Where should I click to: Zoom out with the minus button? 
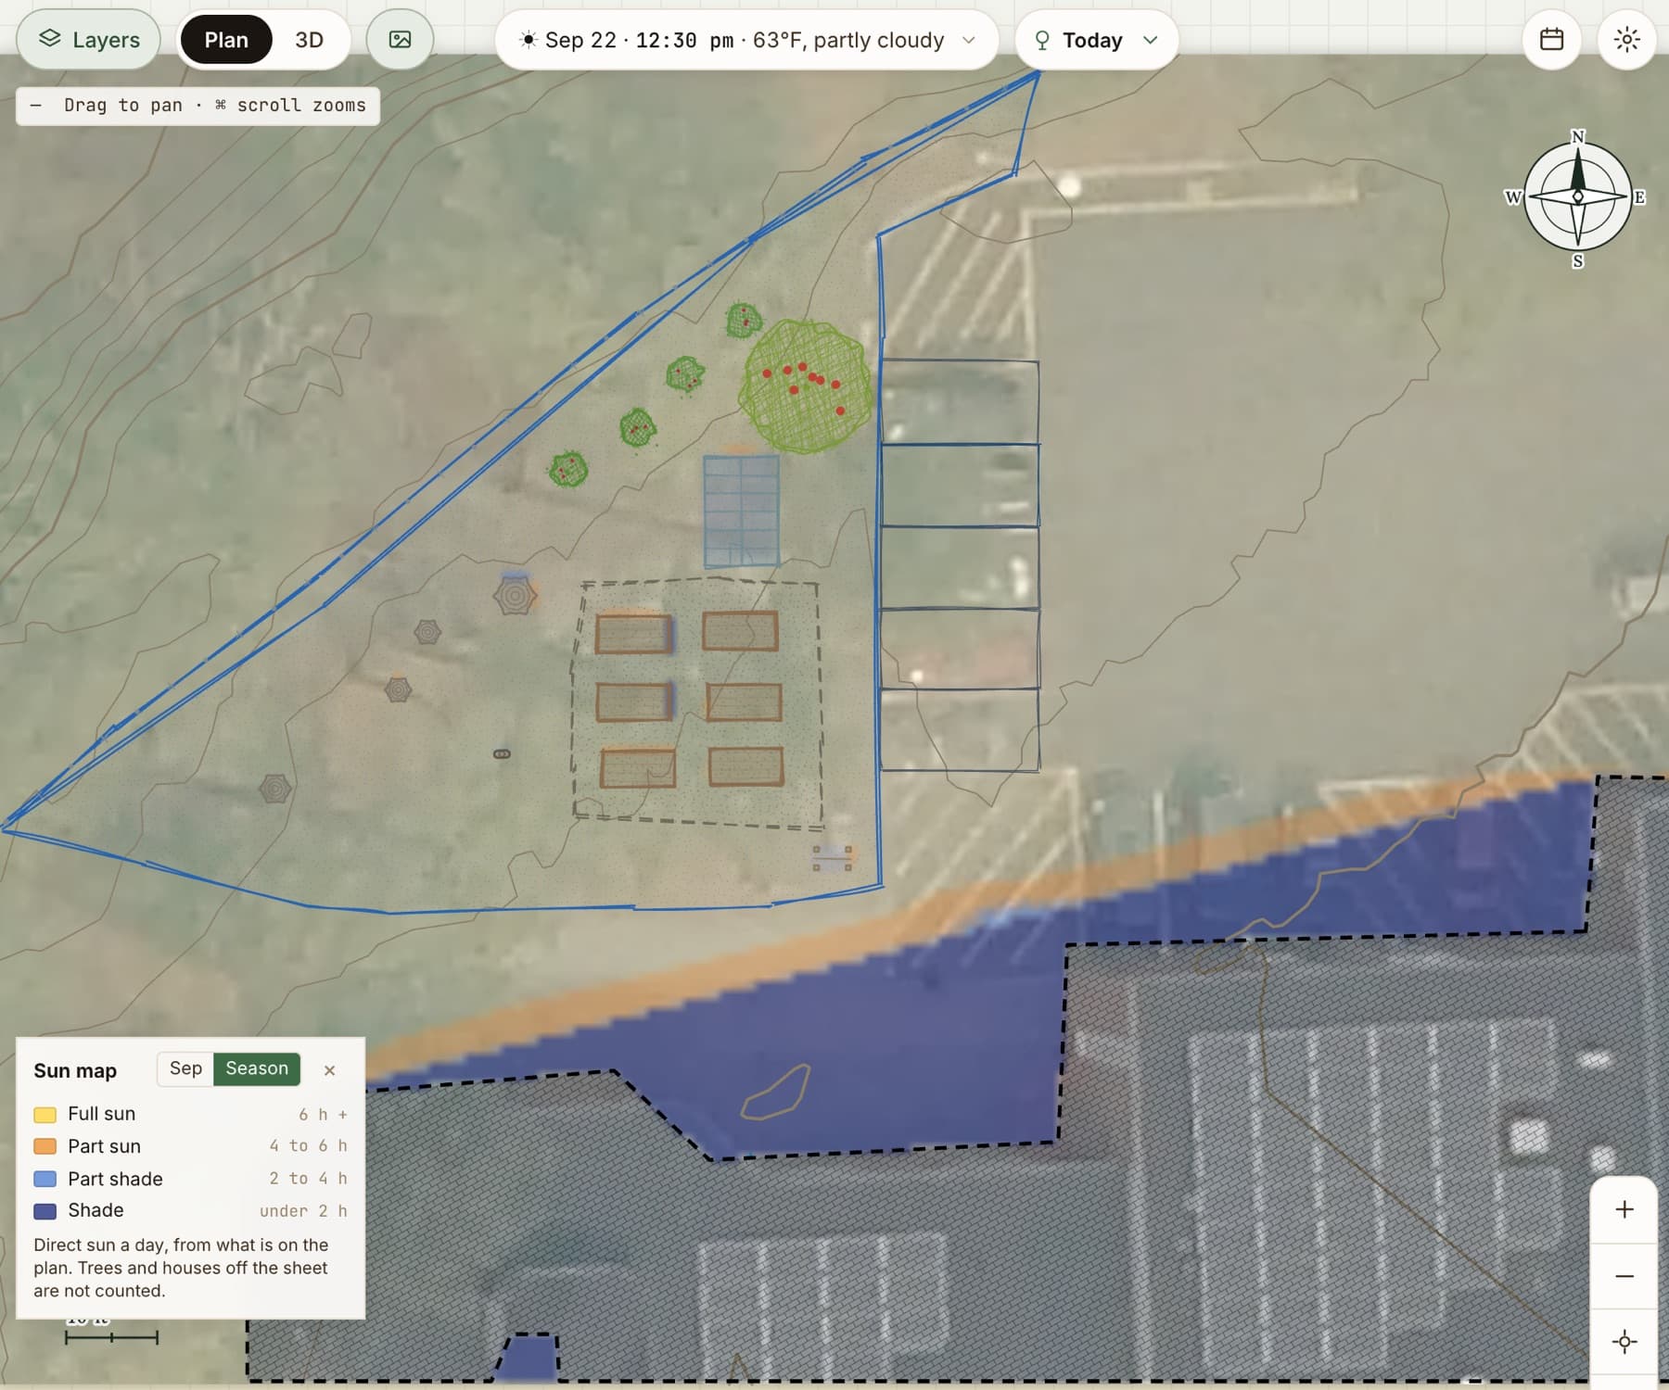1624,1276
